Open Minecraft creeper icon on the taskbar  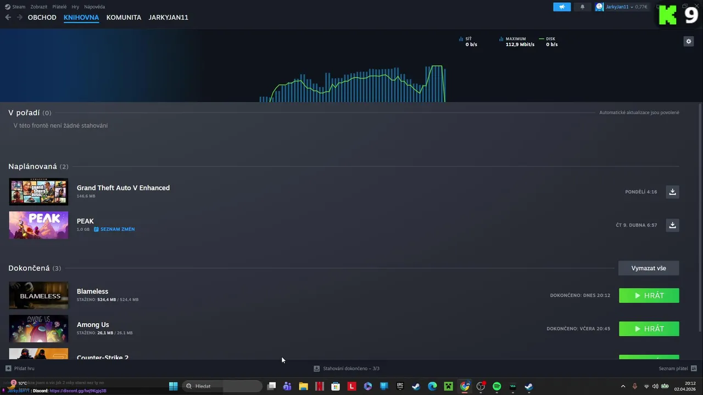(x=449, y=386)
